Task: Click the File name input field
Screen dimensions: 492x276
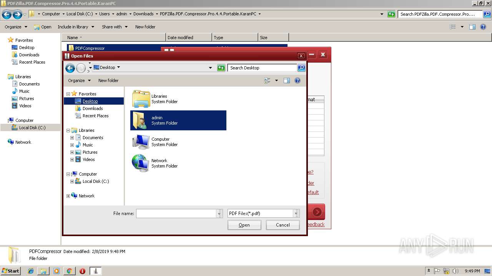Action: pos(176,214)
